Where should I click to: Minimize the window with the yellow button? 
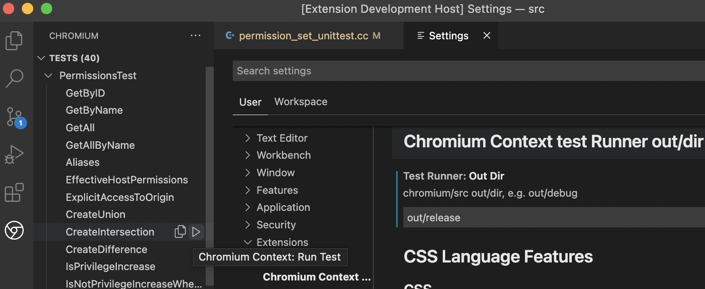click(x=28, y=9)
